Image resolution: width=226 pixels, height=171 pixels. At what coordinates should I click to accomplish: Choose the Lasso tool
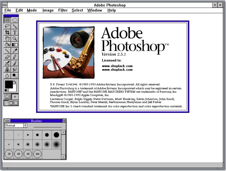coord(8,26)
